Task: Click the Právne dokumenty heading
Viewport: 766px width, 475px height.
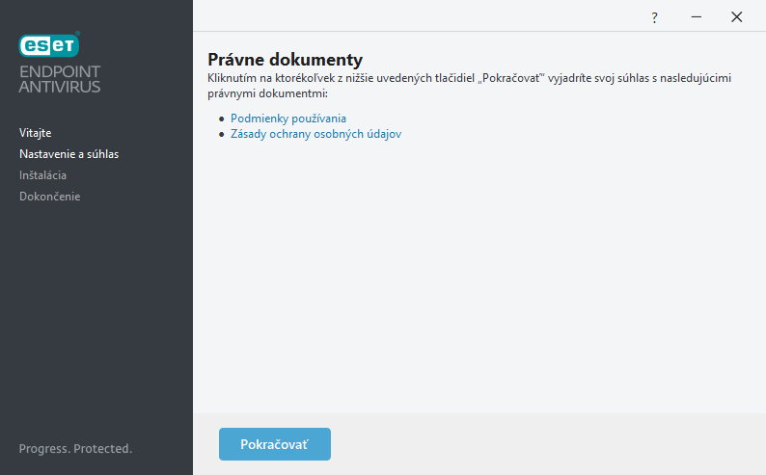Action: pyautogui.click(x=285, y=60)
